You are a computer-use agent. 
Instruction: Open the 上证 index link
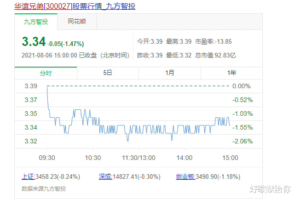click(x=28, y=176)
